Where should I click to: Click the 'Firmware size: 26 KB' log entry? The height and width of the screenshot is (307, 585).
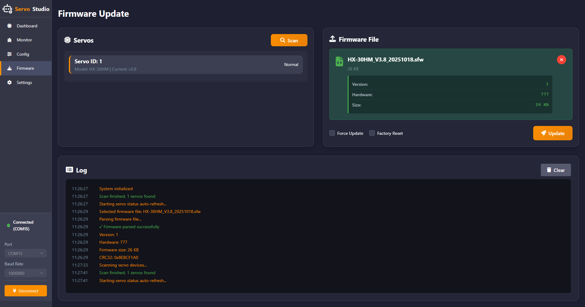click(119, 250)
